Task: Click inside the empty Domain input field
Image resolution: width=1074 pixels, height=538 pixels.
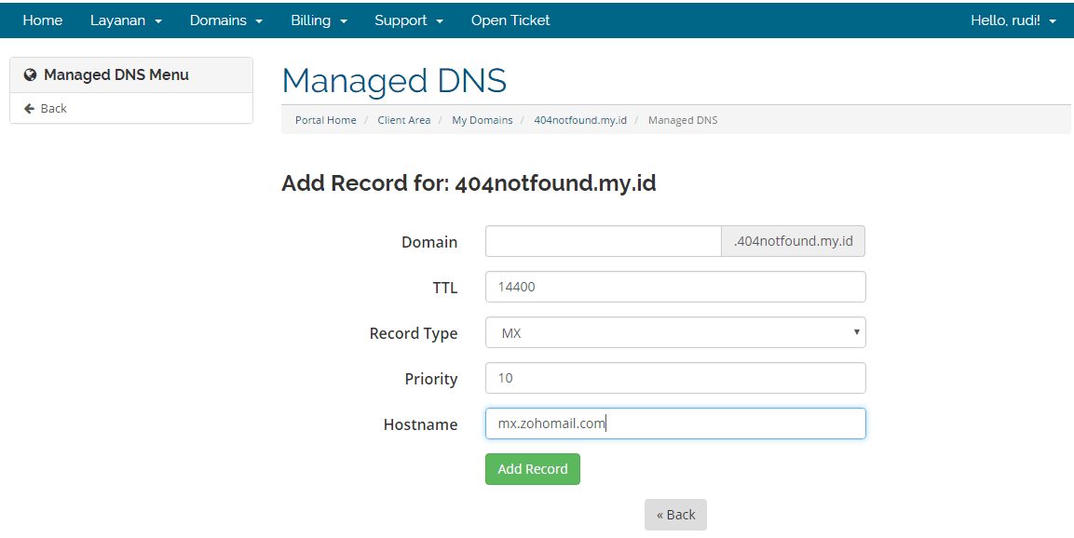Action: coord(603,241)
